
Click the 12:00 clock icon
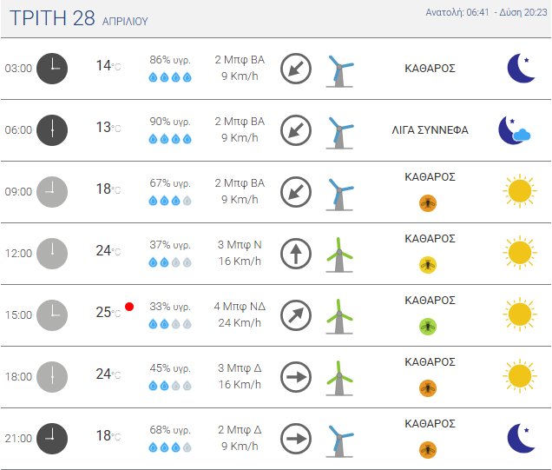pos(52,253)
